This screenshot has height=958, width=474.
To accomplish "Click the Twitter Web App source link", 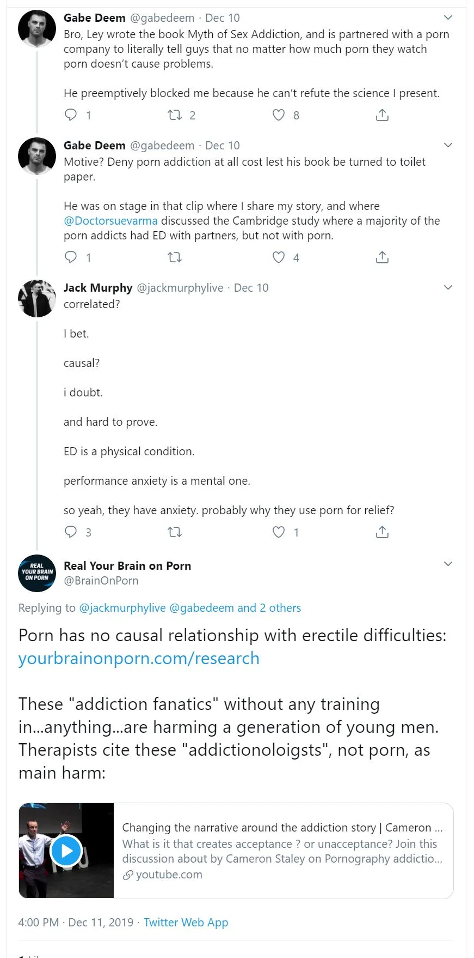I will (x=186, y=923).
